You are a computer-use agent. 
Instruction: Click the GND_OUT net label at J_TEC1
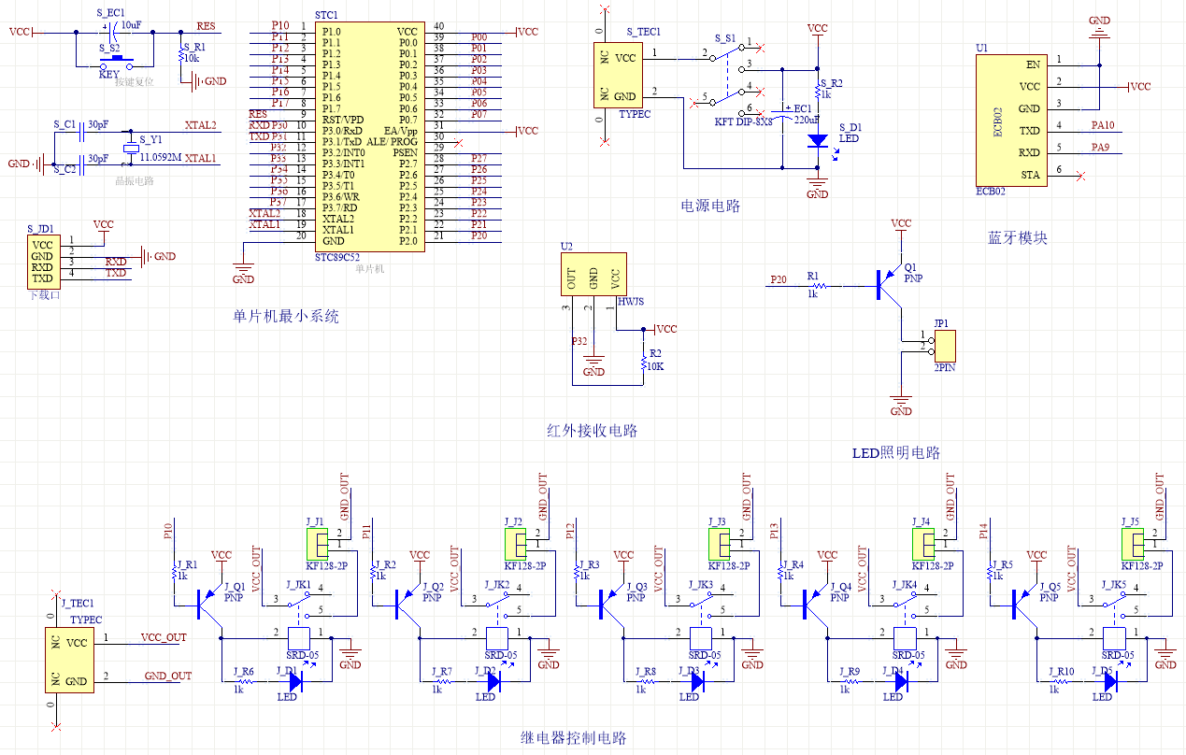[168, 676]
